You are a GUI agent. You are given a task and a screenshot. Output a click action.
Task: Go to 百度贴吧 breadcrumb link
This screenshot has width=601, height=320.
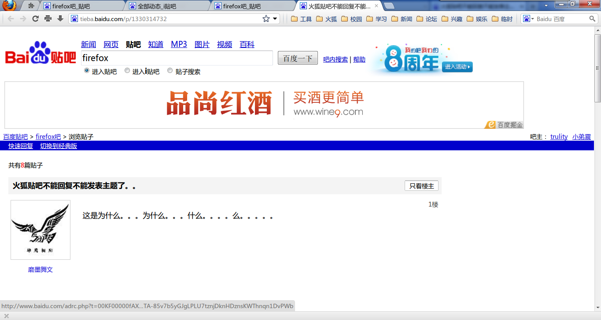point(15,137)
